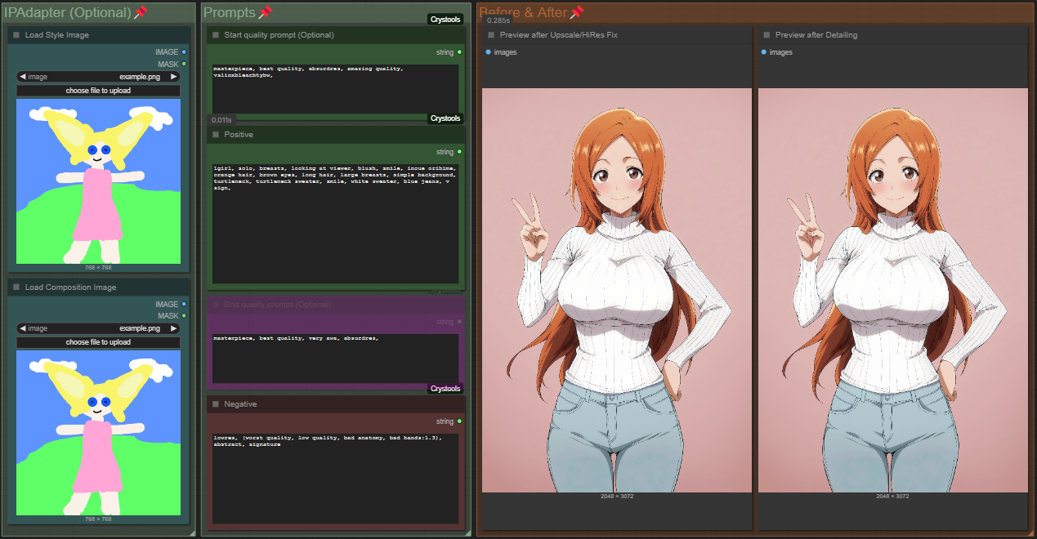
Task: Click the pin icon next to Prompts title
Action: [265, 12]
